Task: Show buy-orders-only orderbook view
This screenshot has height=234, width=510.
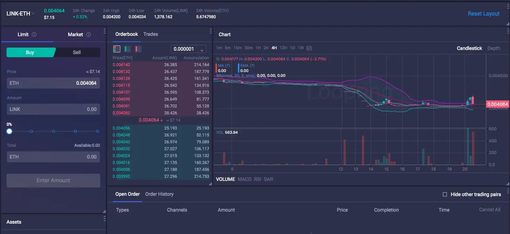Action: [x=127, y=49]
